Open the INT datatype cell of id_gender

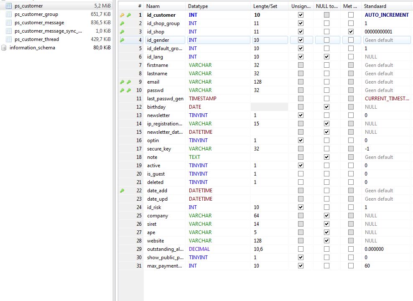218,40
